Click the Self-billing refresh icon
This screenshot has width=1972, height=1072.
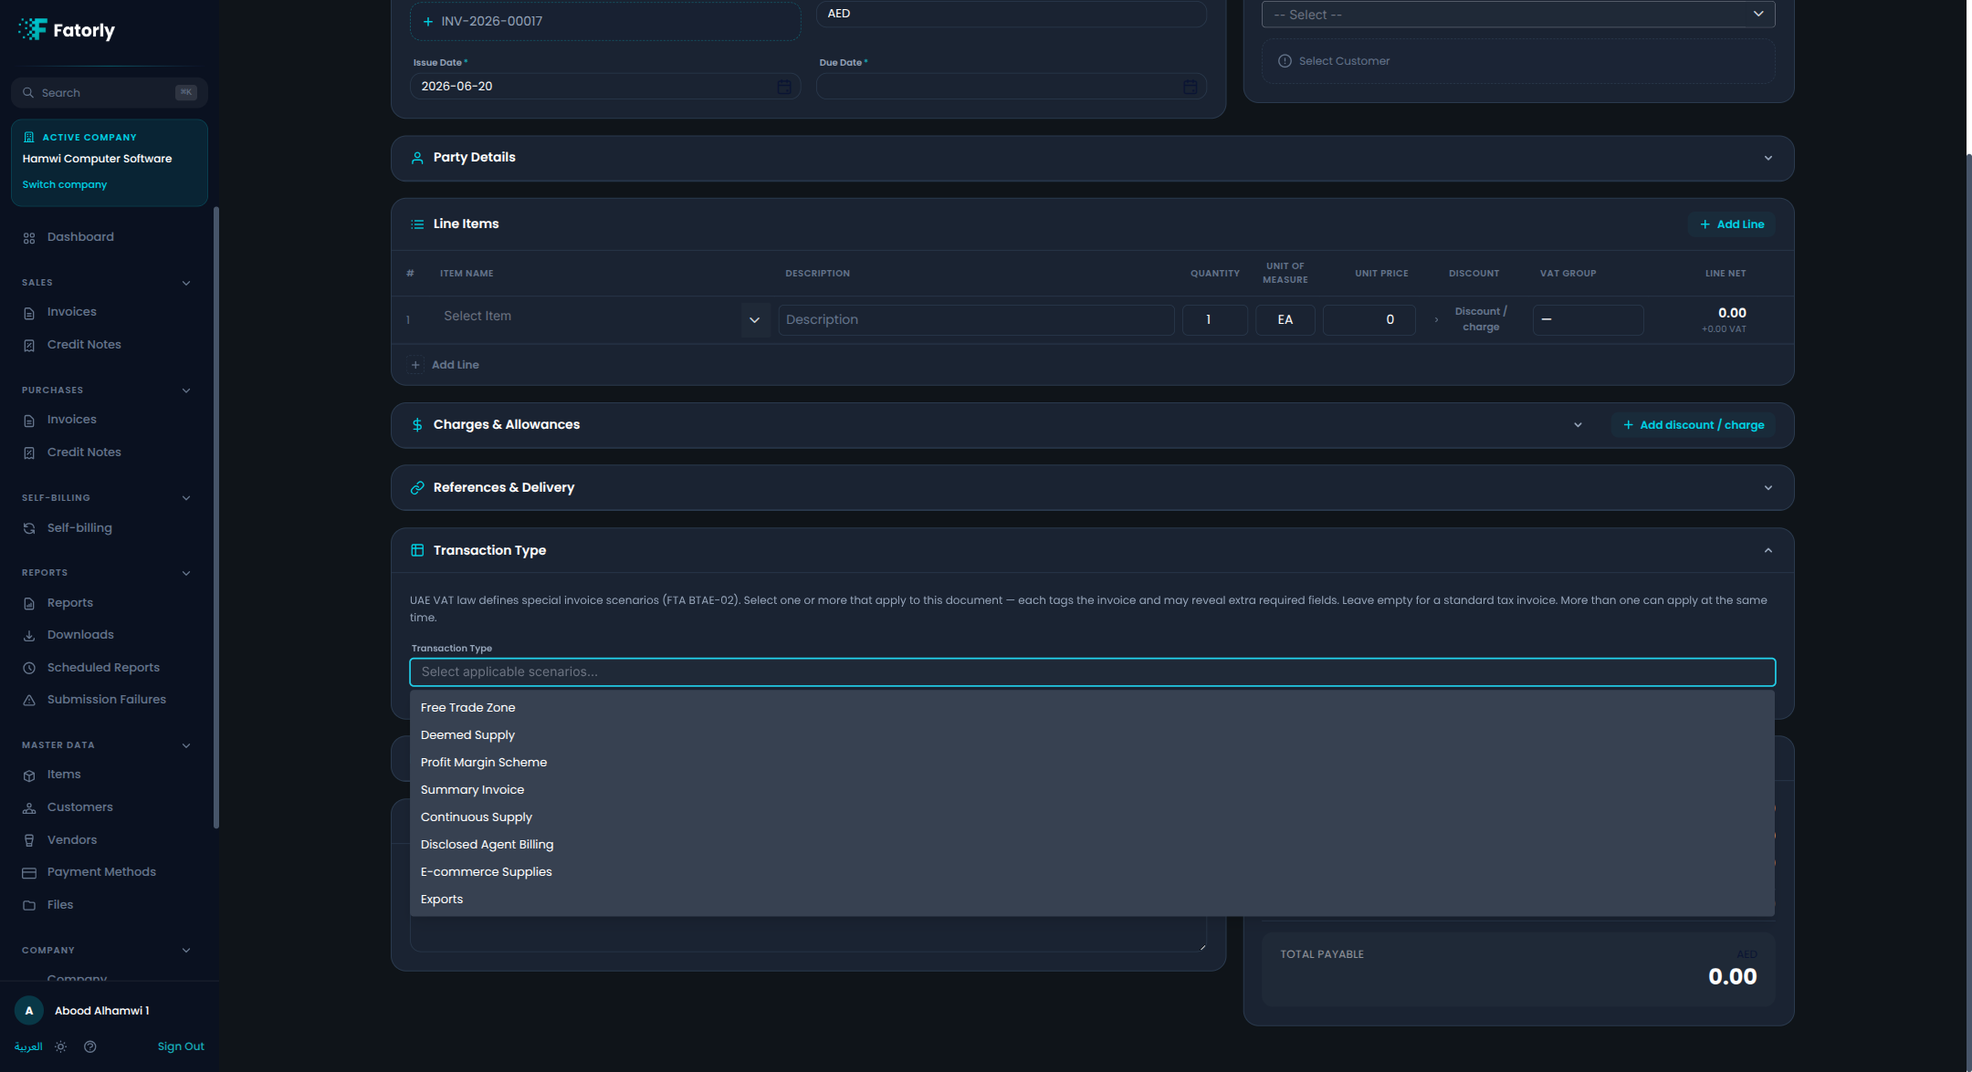29,528
